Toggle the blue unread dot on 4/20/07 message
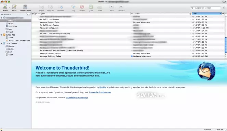Image resolution: width=227 pixels, height=131 pixels. tap(132, 56)
